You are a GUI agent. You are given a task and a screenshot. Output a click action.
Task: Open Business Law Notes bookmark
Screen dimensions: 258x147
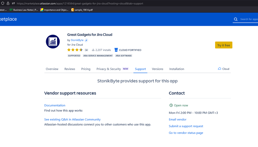point(24,10)
